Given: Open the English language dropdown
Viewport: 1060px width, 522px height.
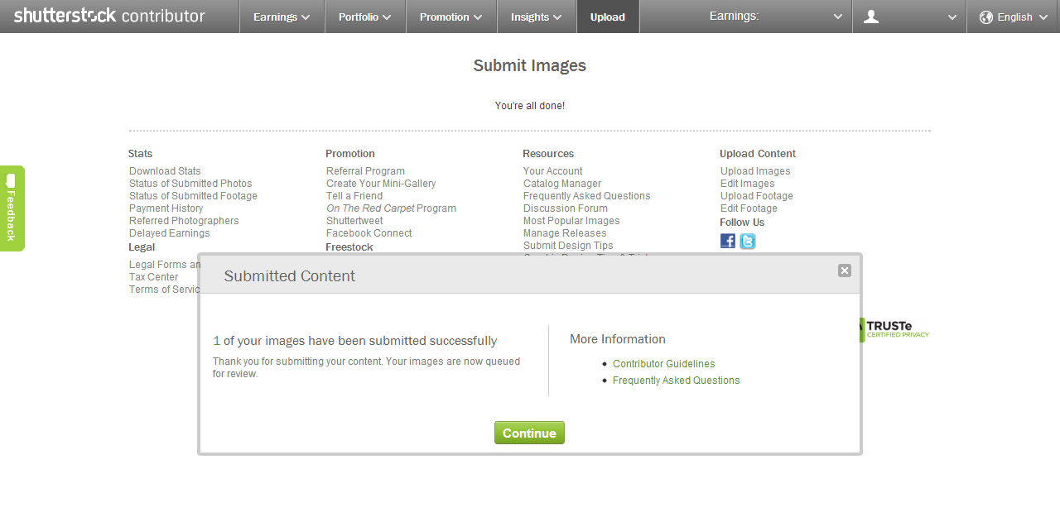Looking at the screenshot, I should pyautogui.click(x=1014, y=17).
